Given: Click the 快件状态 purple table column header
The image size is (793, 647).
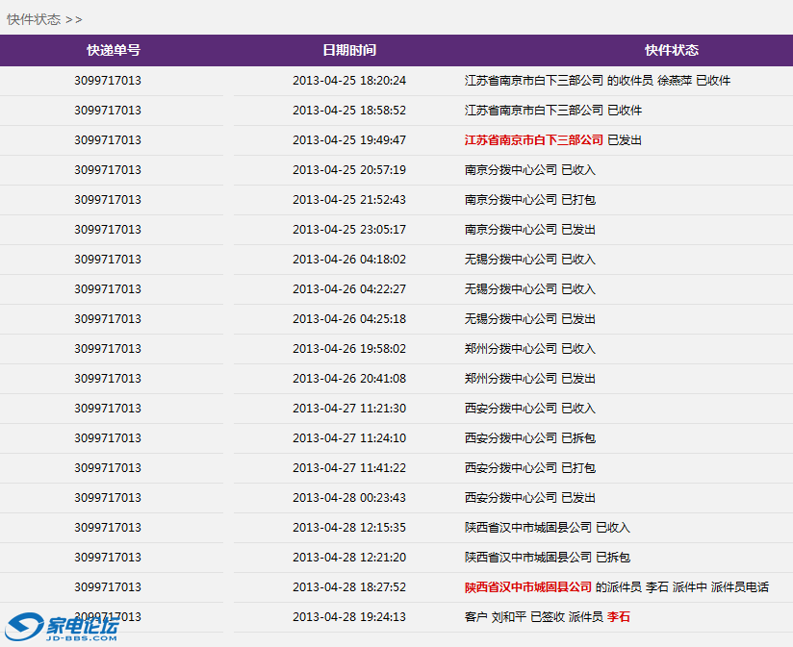Looking at the screenshot, I should (671, 50).
